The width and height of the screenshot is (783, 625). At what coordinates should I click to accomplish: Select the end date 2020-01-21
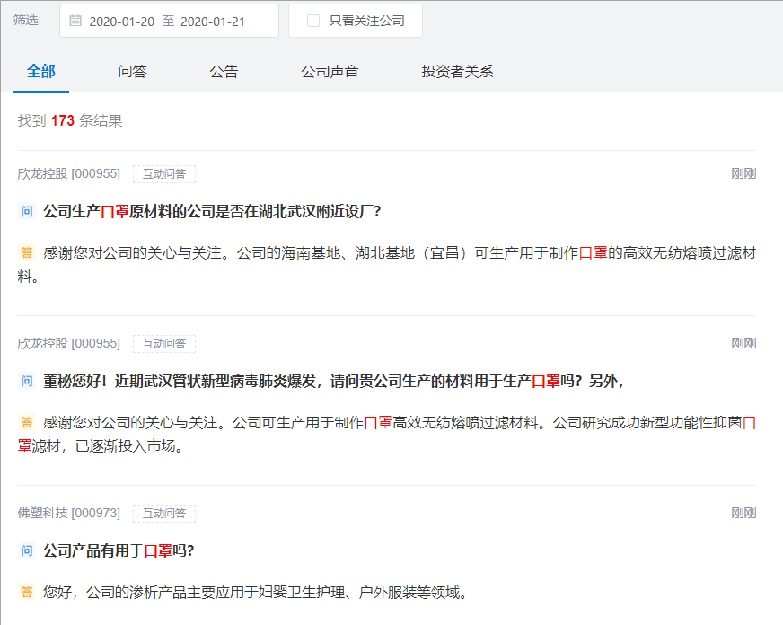[x=213, y=22]
